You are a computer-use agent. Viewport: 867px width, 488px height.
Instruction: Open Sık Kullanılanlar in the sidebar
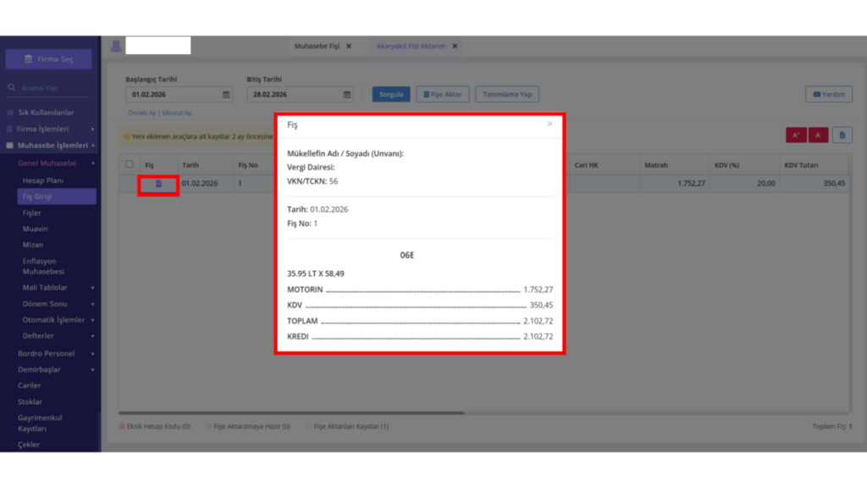click(x=46, y=113)
